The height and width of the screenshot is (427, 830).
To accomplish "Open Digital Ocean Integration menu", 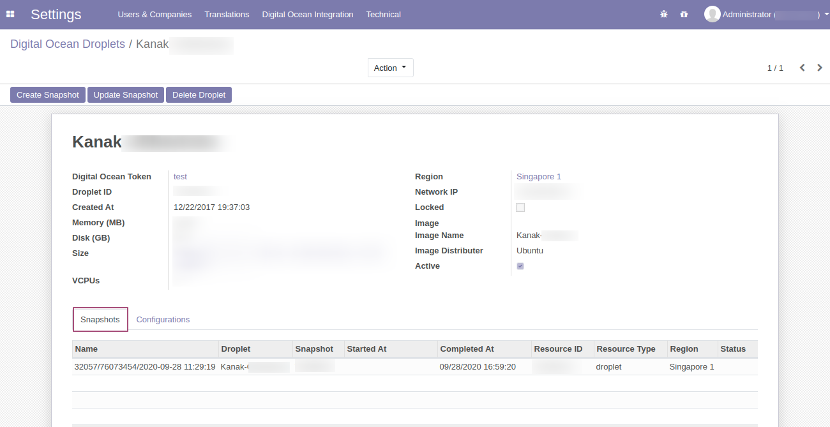I will coord(308,14).
